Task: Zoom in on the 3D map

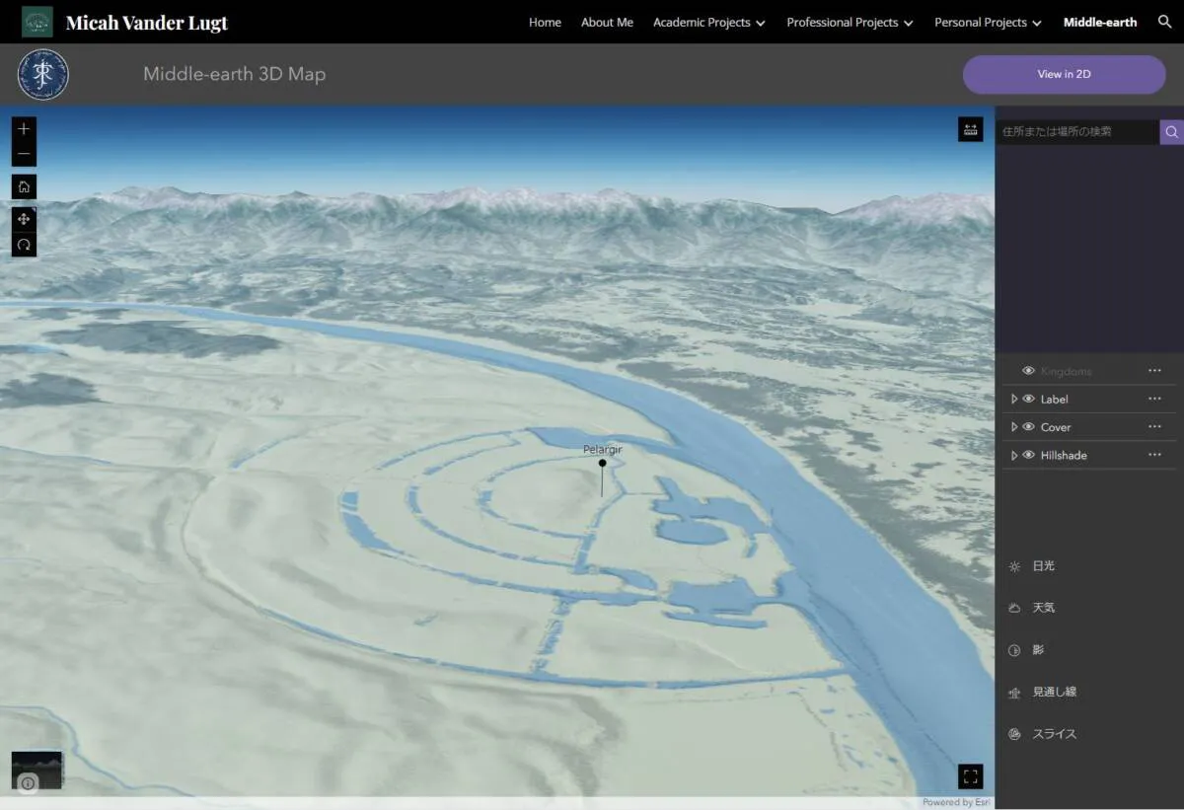Action: 24,129
